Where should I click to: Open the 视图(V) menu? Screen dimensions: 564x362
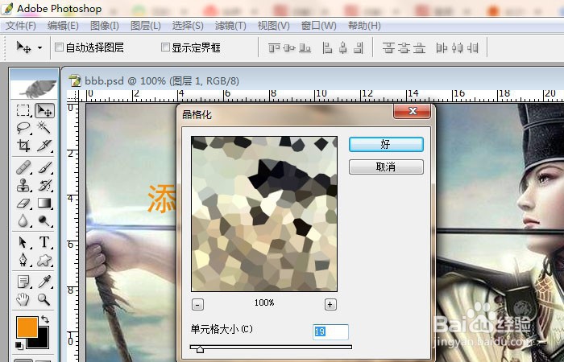[273, 26]
